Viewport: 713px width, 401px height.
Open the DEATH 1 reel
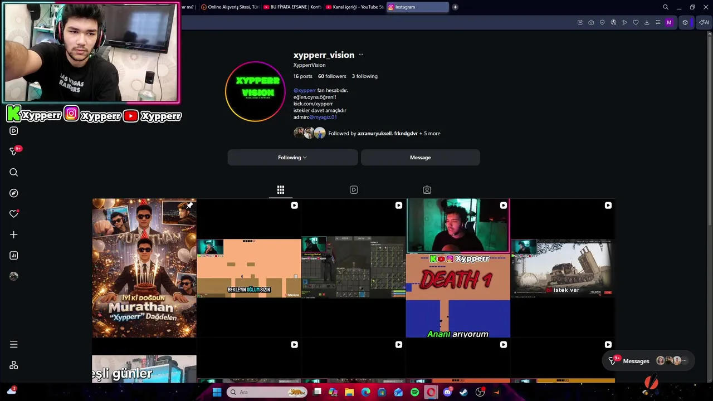click(x=458, y=268)
